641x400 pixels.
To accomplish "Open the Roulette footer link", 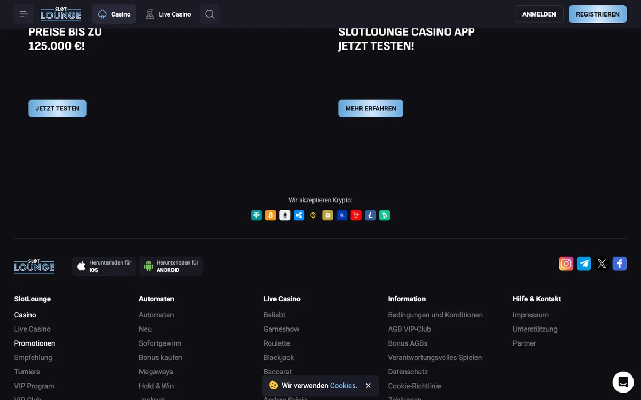I will click(277, 343).
